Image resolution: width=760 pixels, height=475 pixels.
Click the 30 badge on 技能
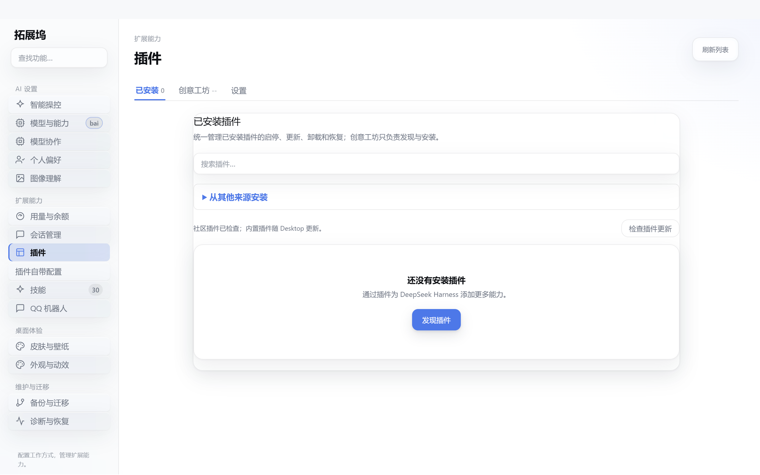(x=95, y=290)
